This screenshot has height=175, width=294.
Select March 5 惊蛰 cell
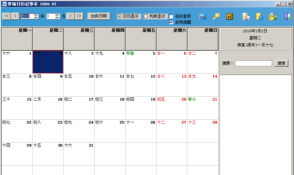141,62
